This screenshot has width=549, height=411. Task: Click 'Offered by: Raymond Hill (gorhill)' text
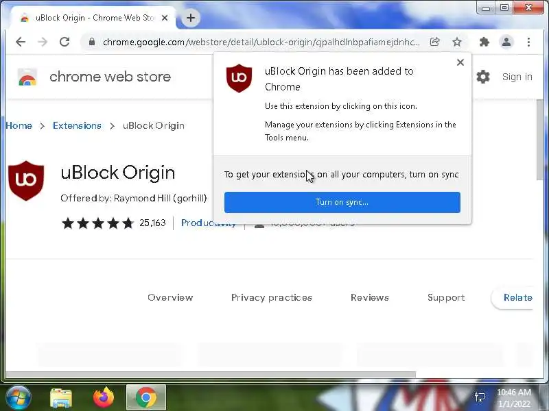(134, 199)
